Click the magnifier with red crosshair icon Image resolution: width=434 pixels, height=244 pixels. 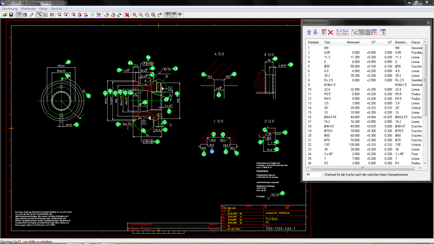tap(74, 15)
